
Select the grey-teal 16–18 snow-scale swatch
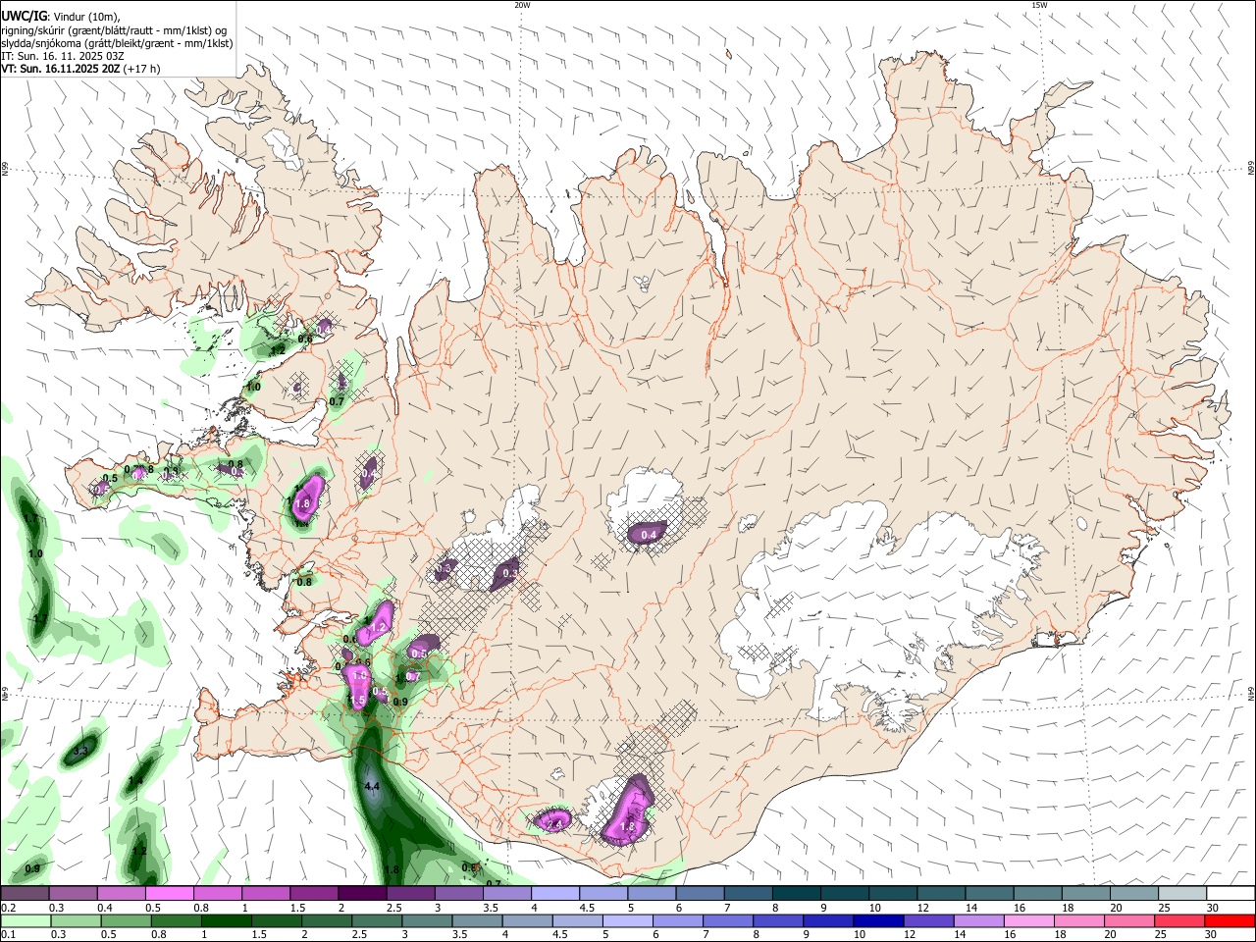1038,894
